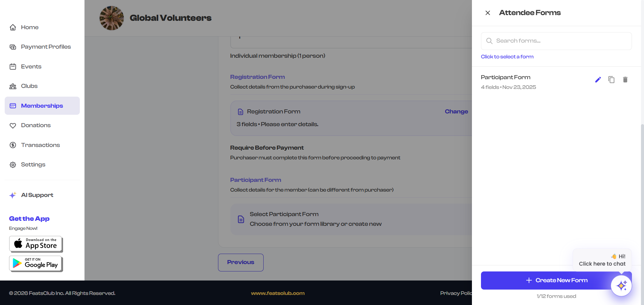Open Home in the sidebar
644x305 pixels.
42,27
